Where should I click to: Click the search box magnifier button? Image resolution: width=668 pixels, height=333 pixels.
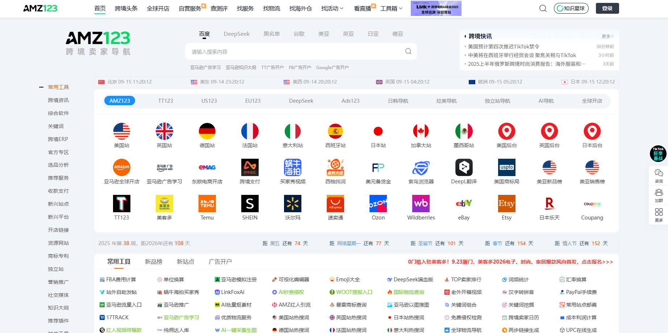tap(408, 51)
